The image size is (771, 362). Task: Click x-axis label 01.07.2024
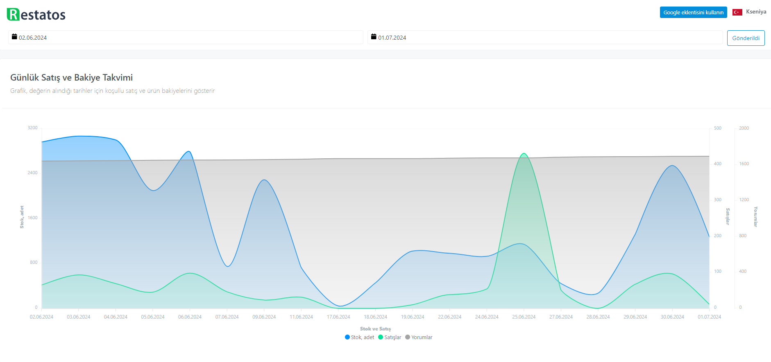click(710, 317)
